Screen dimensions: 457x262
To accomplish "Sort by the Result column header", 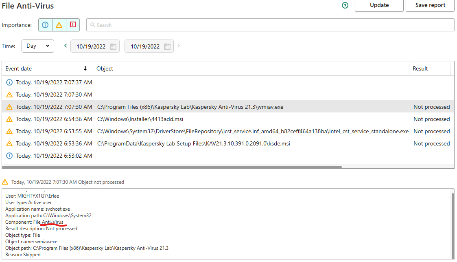I will [430, 68].
